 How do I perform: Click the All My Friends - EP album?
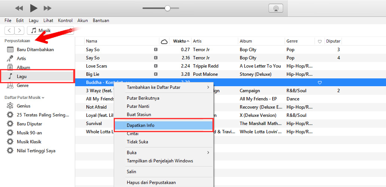point(258,99)
